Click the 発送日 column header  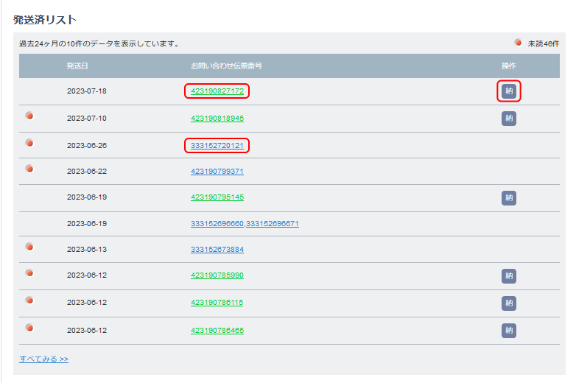pyautogui.click(x=77, y=66)
